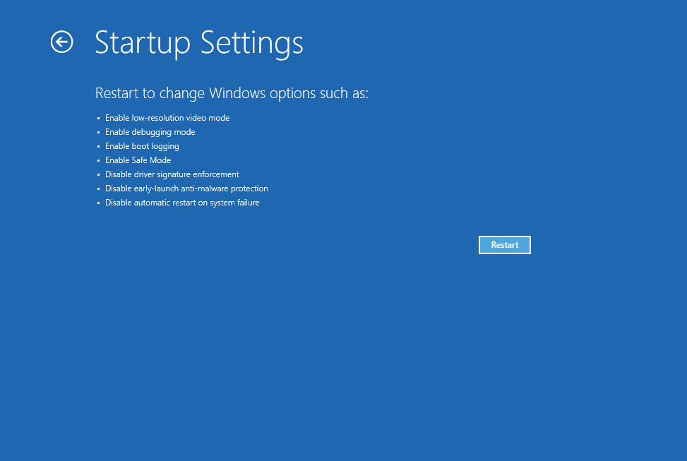Click the circular back navigation control
This screenshot has height=461, width=687.
tap(61, 42)
